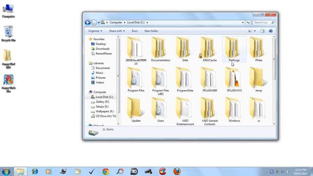The height and width of the screenshot is (176, 313).
Task: Click the change view icon
Action: [x=250, y=31]
